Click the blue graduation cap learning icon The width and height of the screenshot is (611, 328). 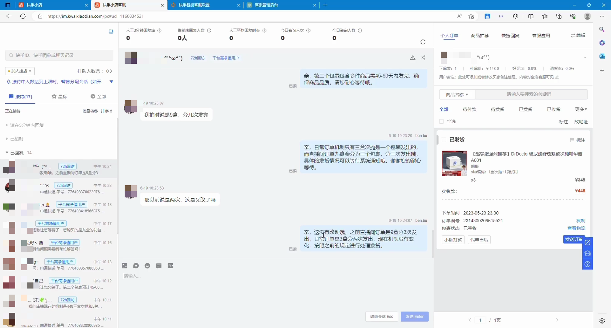pos(588,254)
